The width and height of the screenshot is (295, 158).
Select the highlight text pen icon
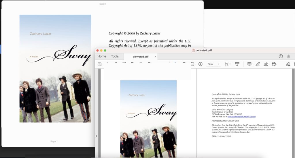(258, 64)
